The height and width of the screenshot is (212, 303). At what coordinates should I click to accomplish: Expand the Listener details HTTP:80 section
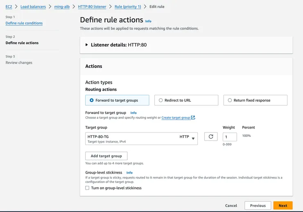tap(87, 45)
